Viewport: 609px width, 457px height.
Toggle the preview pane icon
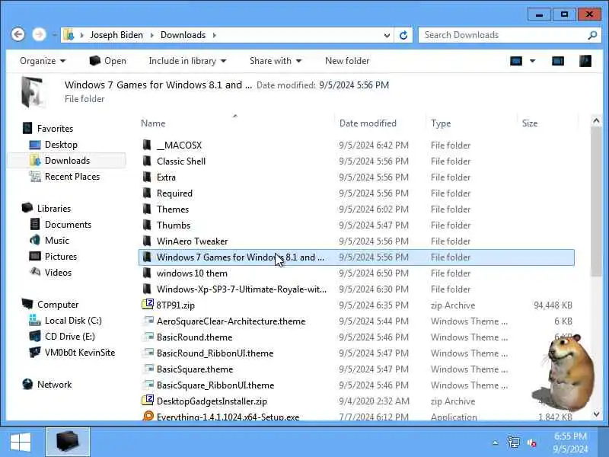pos(558,61)
